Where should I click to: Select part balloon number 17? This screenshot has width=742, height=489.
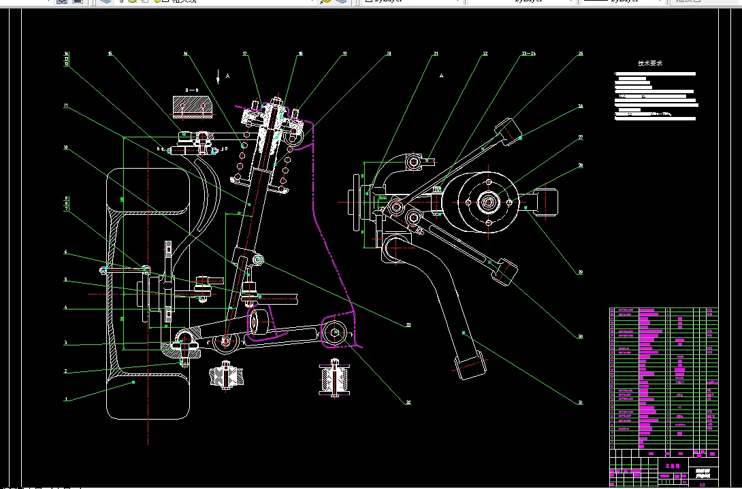point(245,54)
